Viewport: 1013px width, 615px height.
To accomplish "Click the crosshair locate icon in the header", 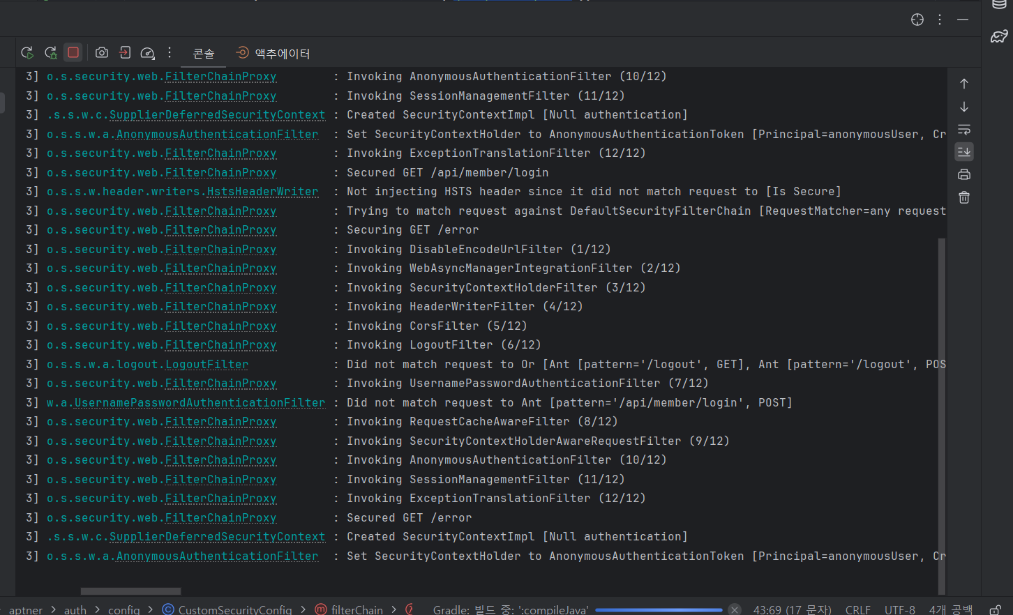I will (x=917, y=20).
